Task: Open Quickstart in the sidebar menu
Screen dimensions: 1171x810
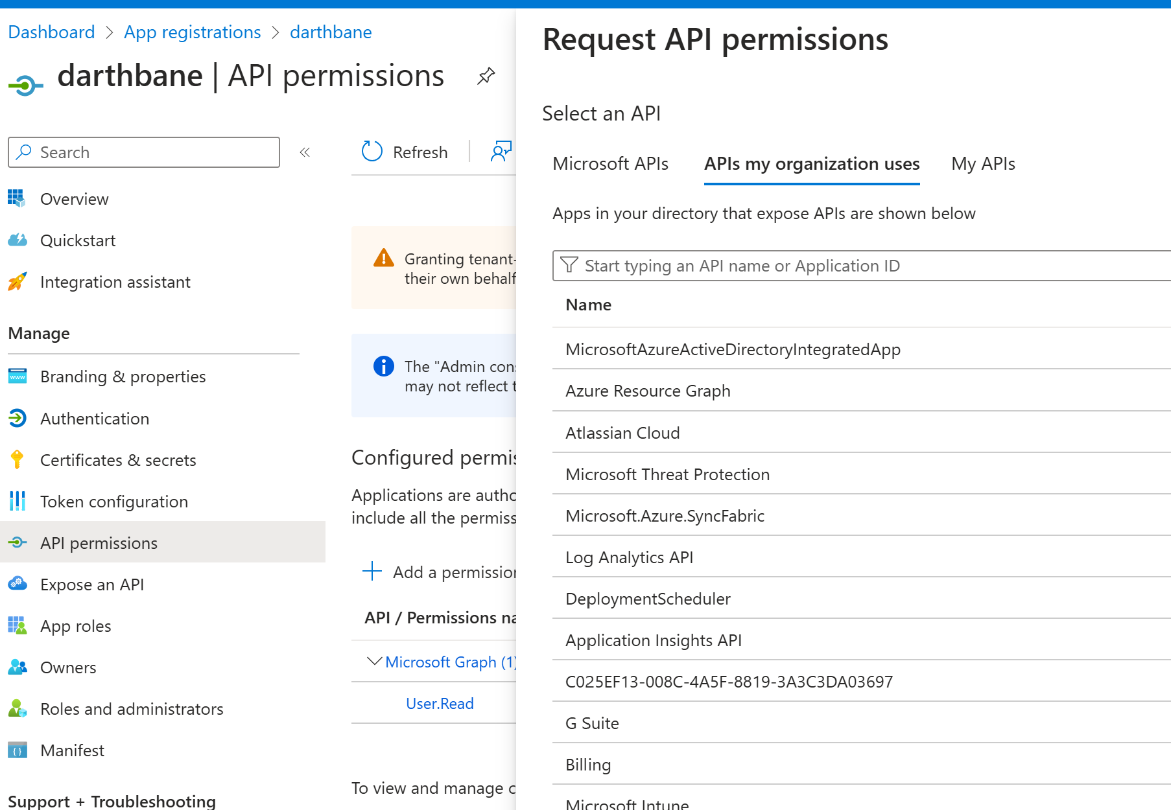Action: point(78,240)
